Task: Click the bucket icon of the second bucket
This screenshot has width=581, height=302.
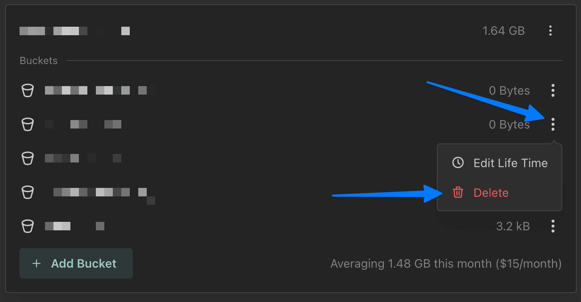Action: coord(28,124)
